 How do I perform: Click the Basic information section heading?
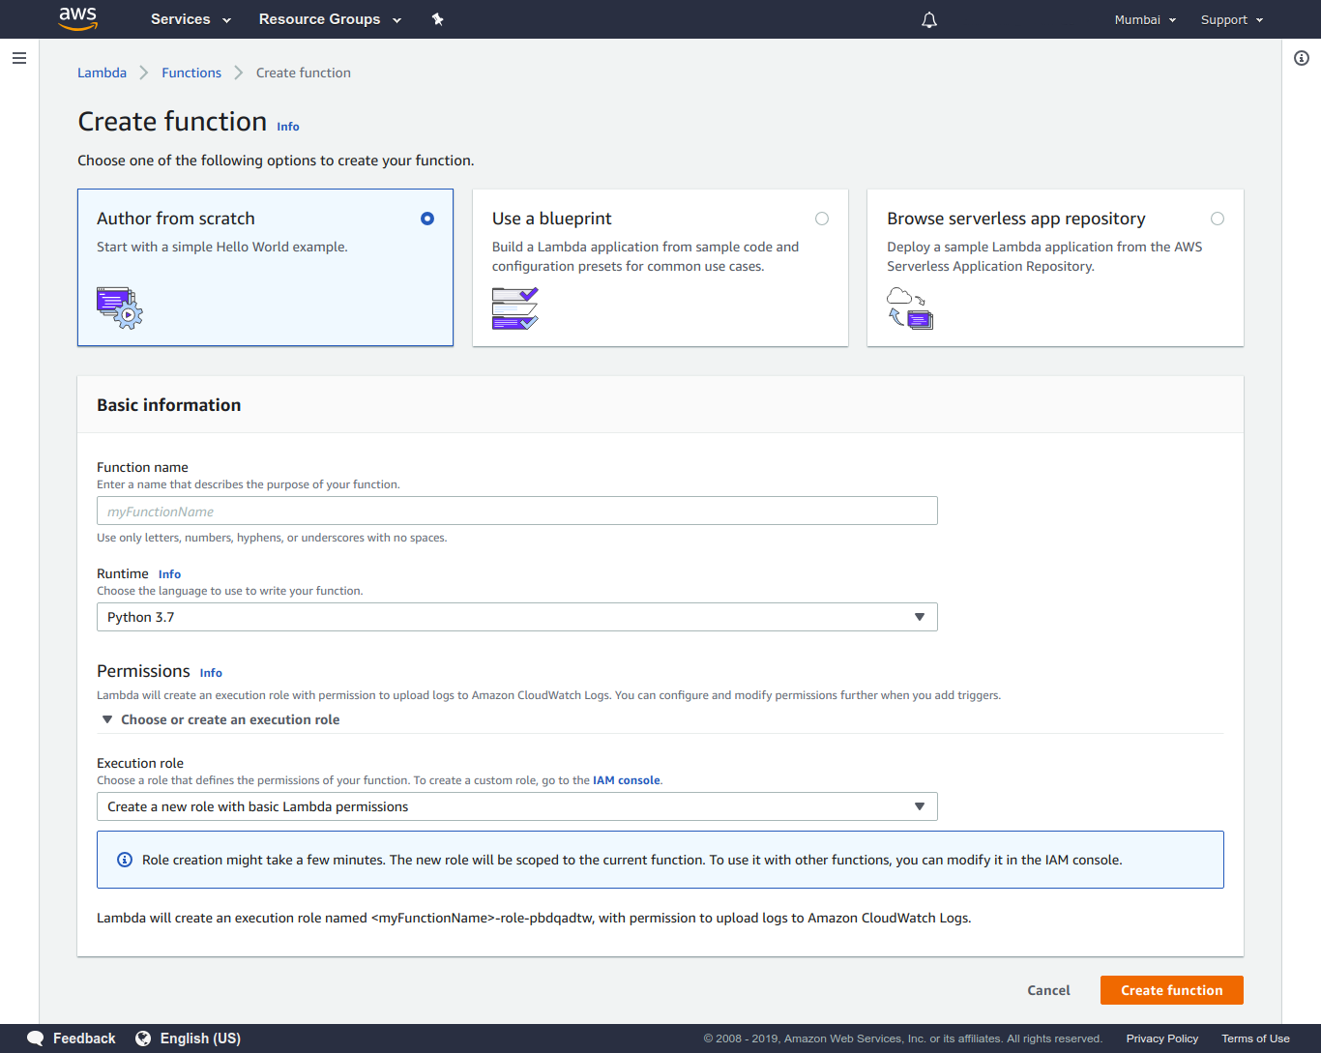coord(169,405)
